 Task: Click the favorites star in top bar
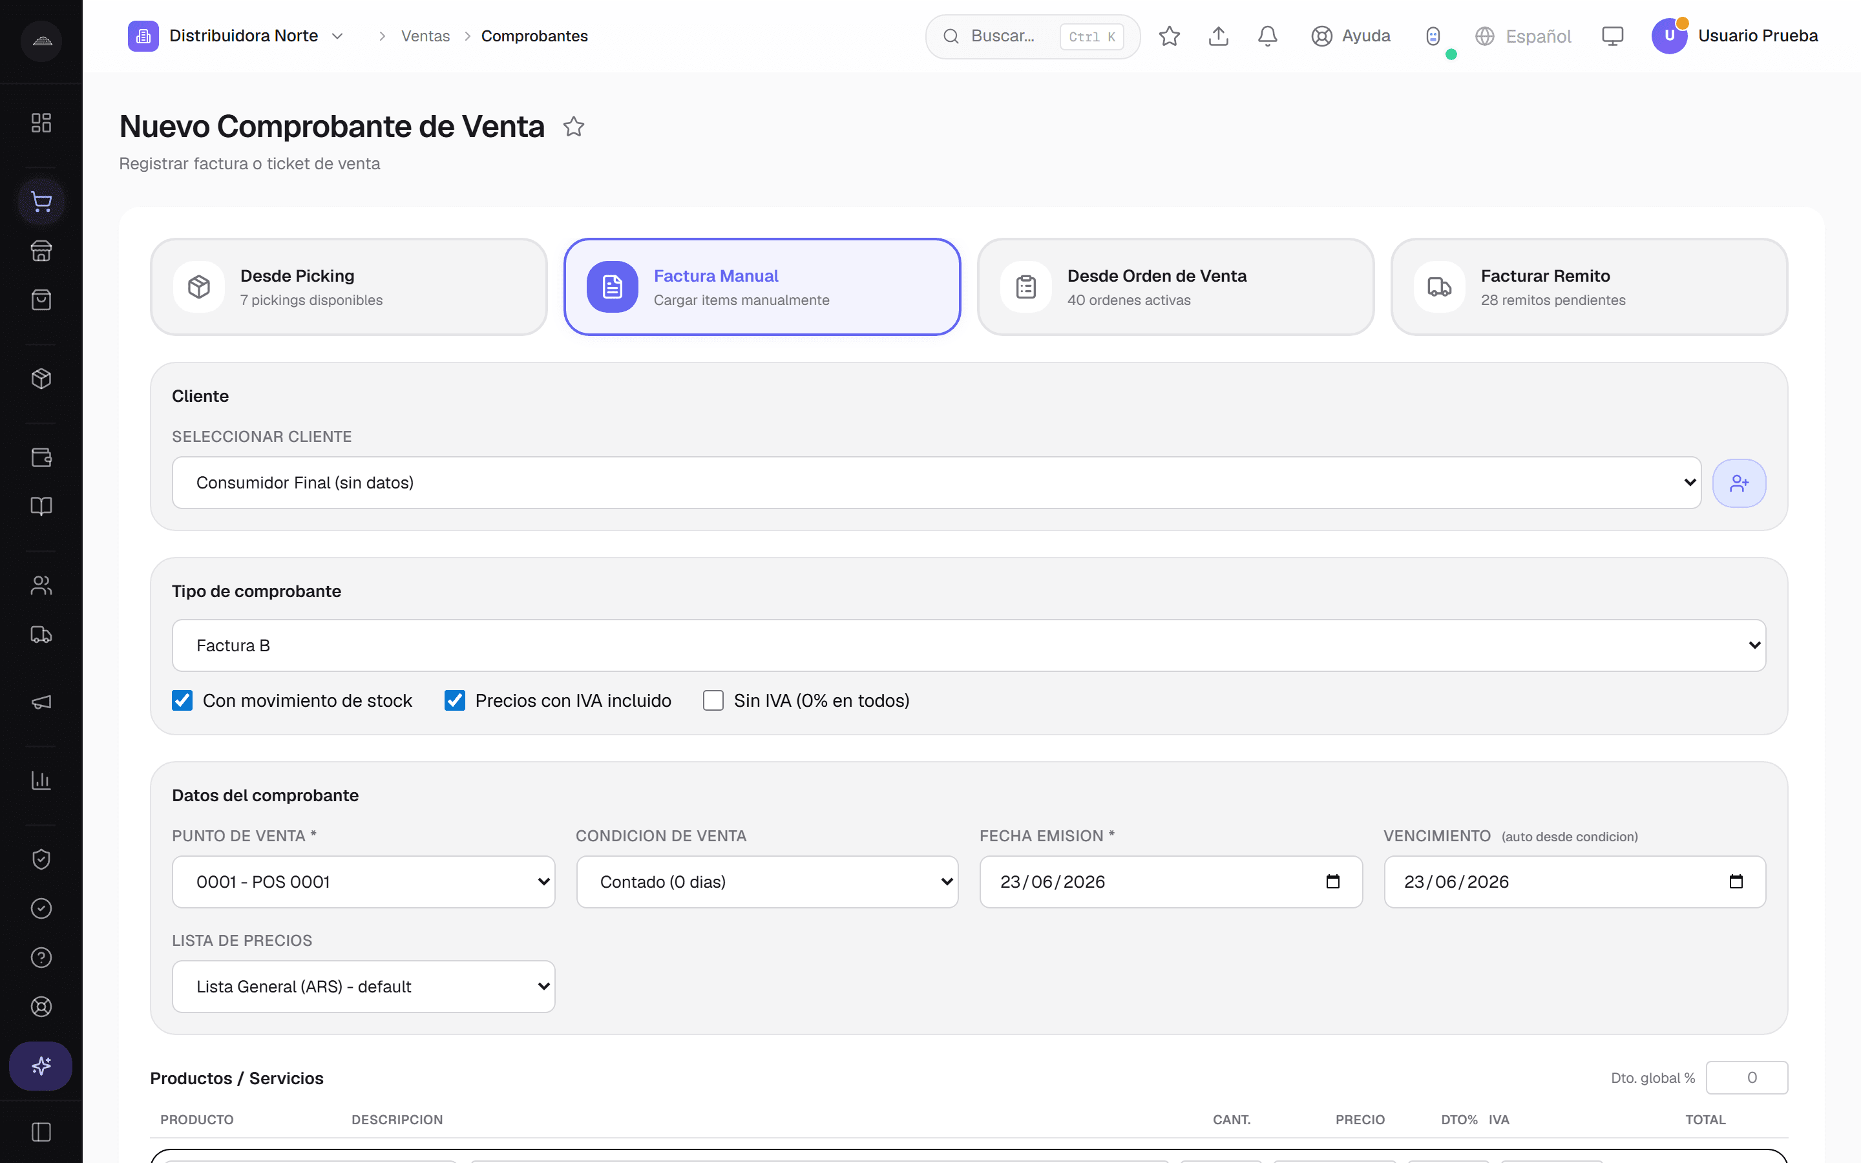[x=1169, y=36]
